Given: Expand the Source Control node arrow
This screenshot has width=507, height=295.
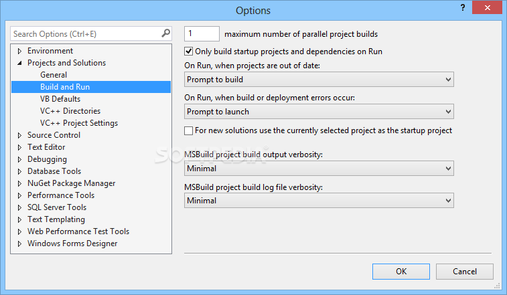Looking at the screenshot, I should click(19, 135).
